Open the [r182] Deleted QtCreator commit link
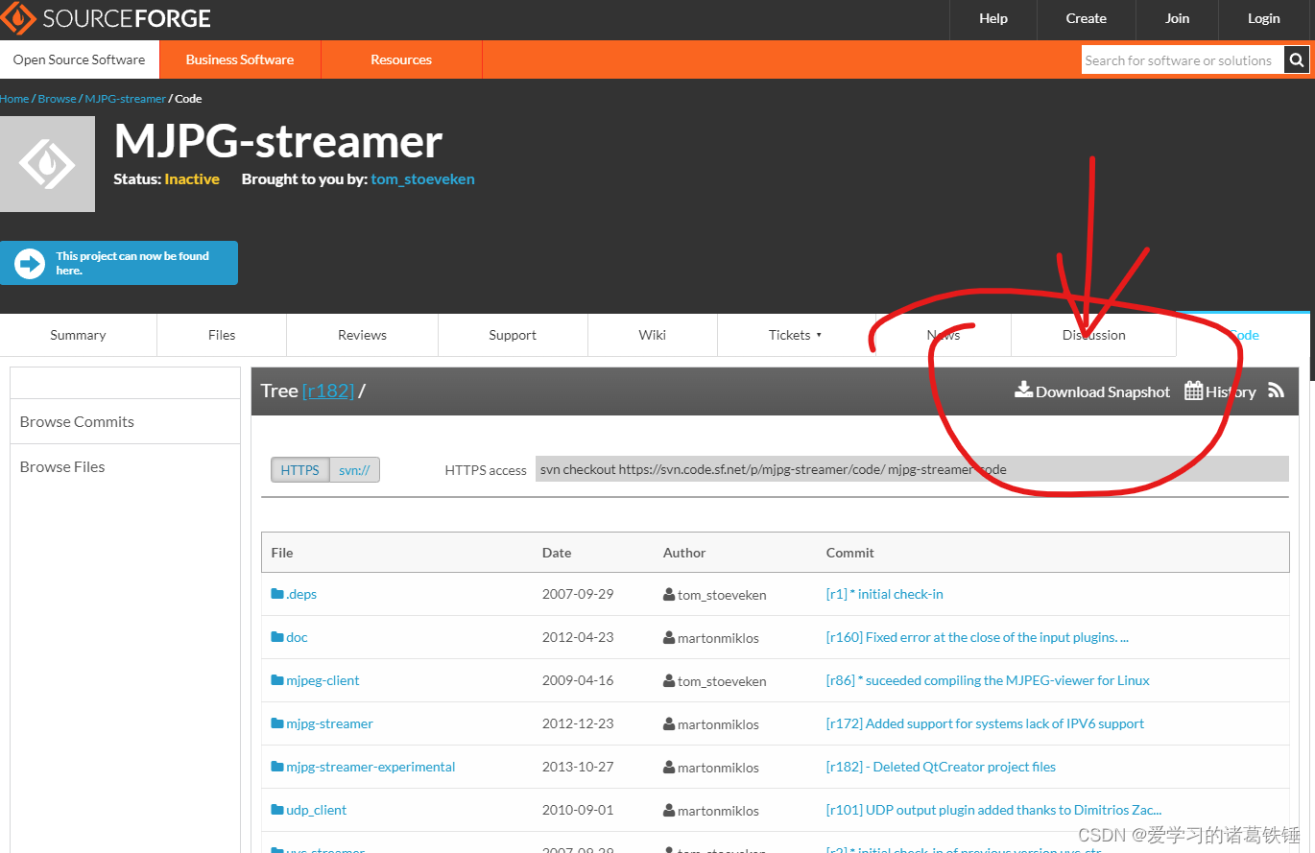1315x853 pixels. tap(941, 767)
